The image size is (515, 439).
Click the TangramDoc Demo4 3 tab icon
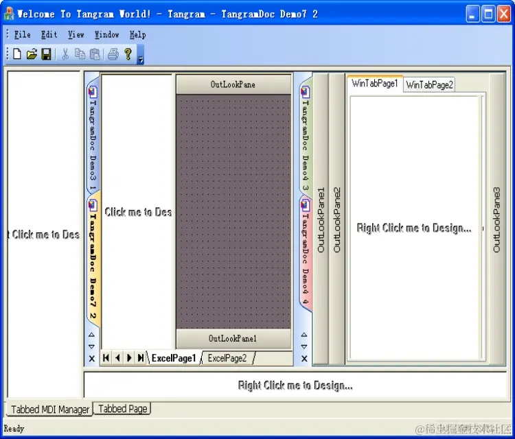click(x=306, y=92)
